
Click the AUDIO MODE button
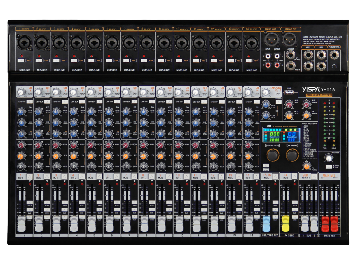coord(266,166)
